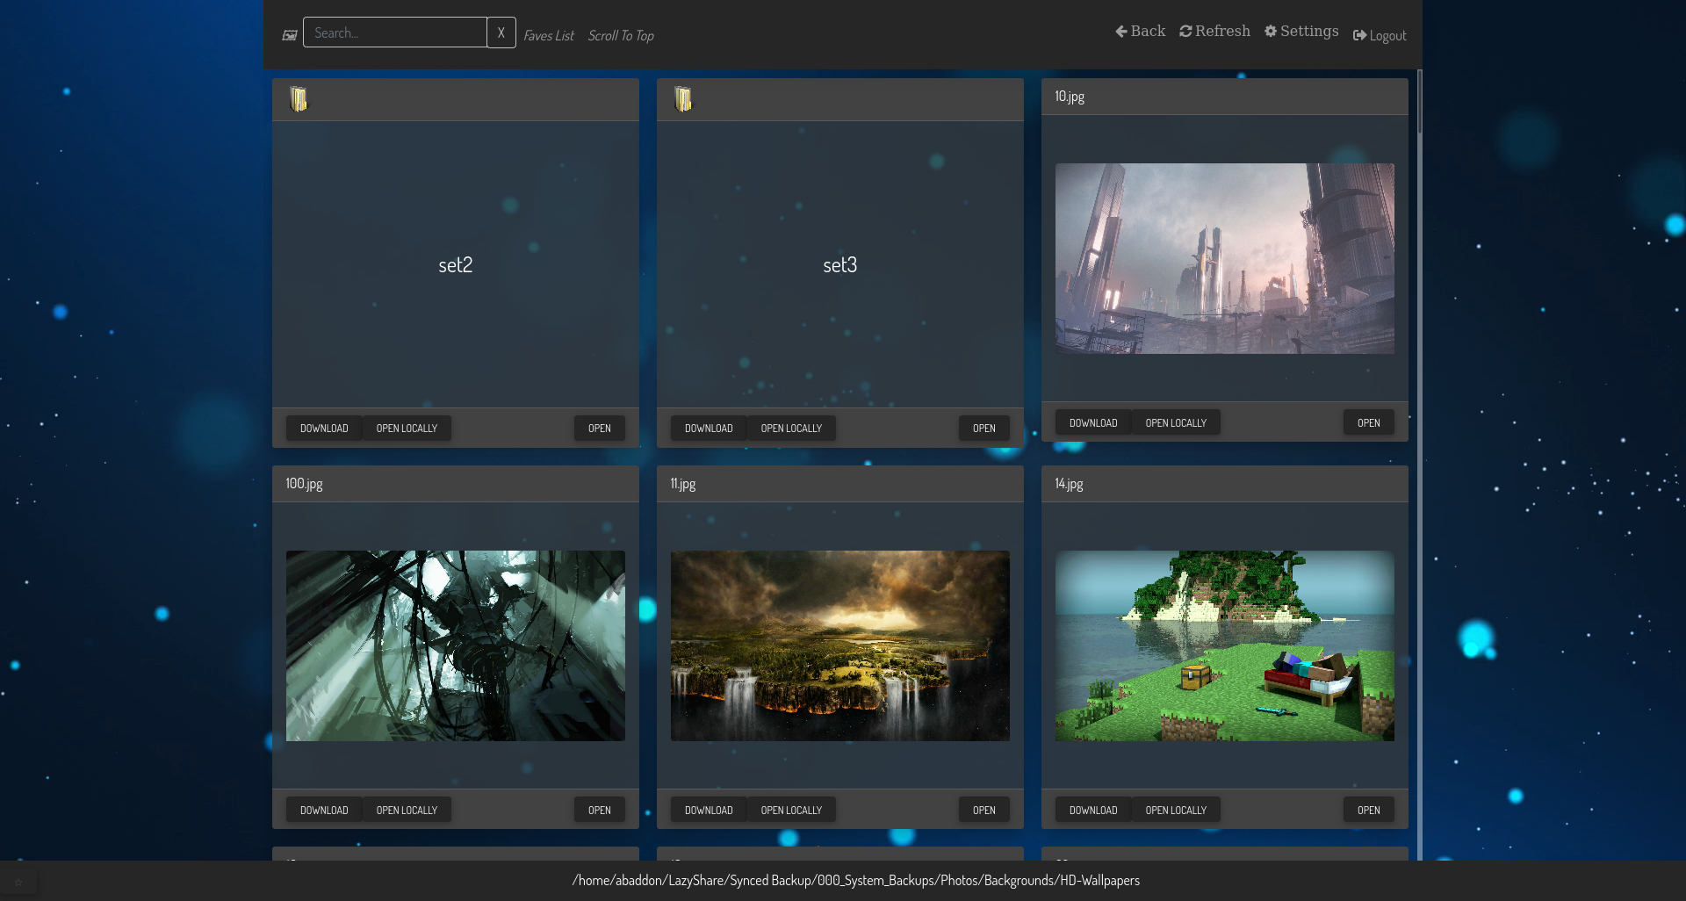Open 100.jpg locally
Viewport: 1686px width, 901px height.
point(407,811)
